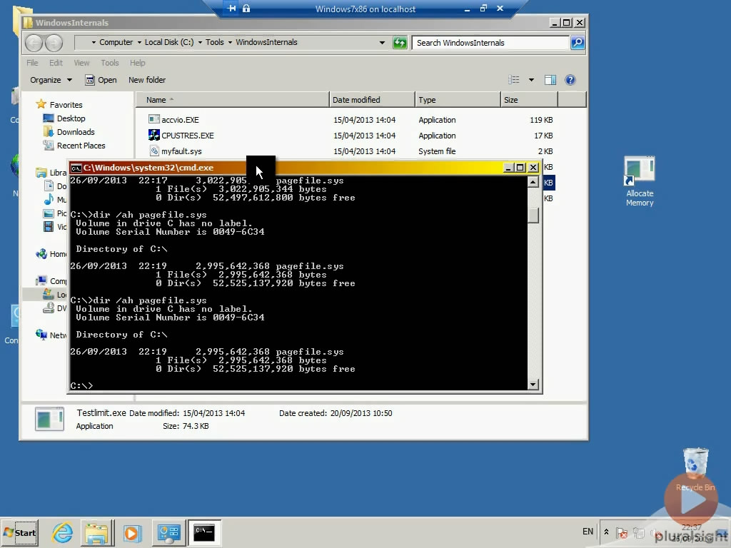Open Windows Explorer taskbar icon
The image size is (731, 548).
[x=96, y=532]
